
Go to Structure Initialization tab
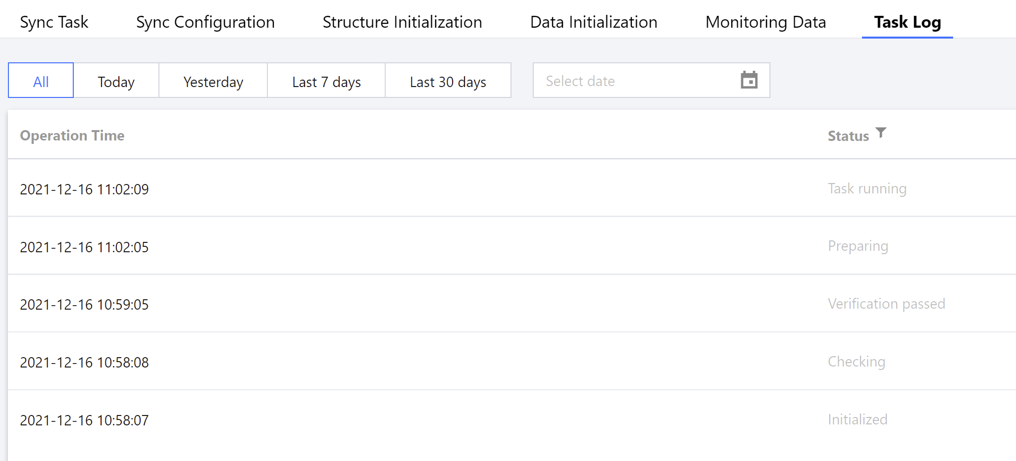[402, 22]
